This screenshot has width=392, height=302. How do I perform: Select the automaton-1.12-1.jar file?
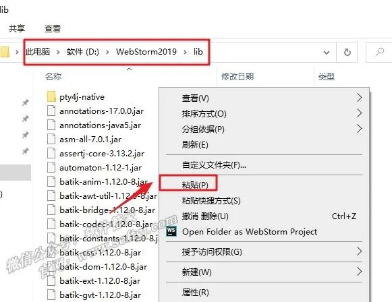pos(94,168)
